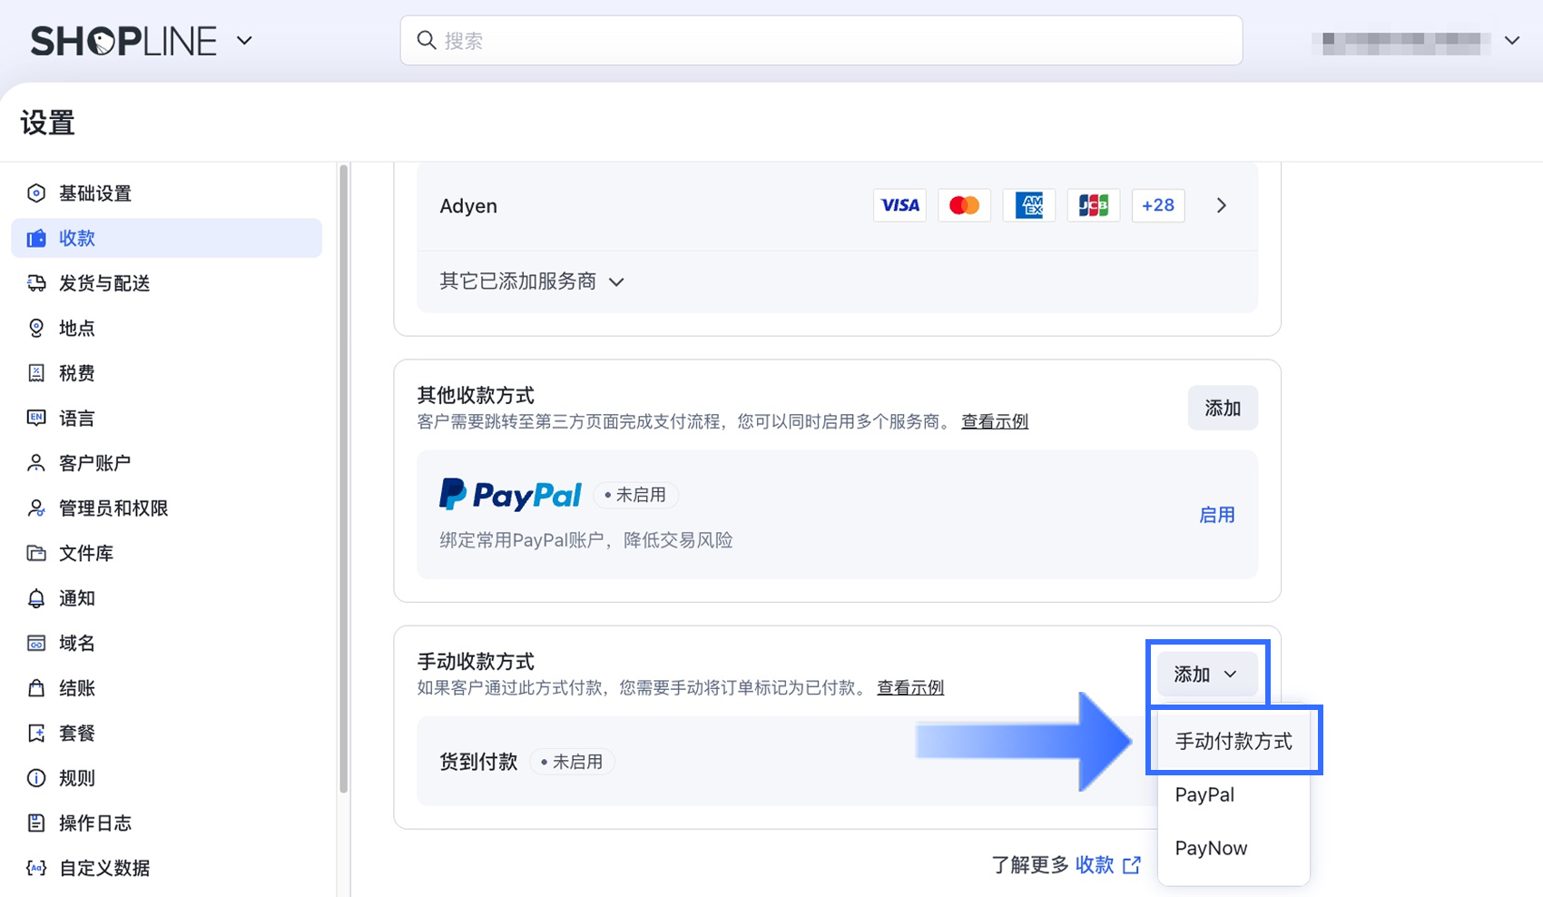Click the 未启用 status badge beside 货到付款

coord(572,762)
